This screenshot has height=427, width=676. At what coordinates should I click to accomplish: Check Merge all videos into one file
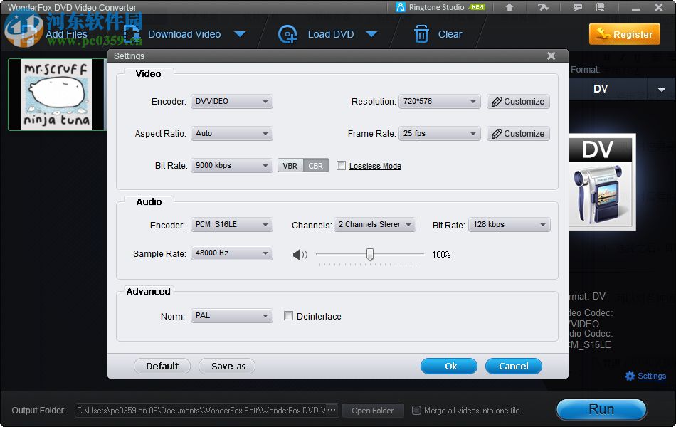tap(416, 410)
